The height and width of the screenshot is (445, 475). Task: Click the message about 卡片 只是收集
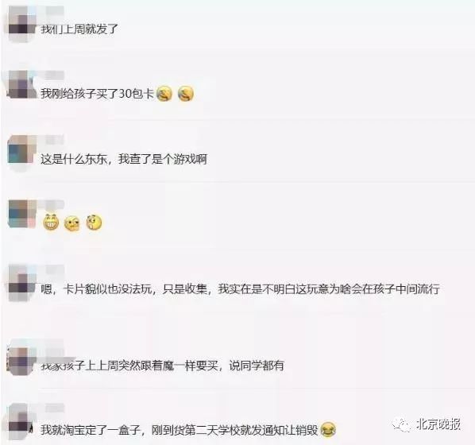coord(240,289)
